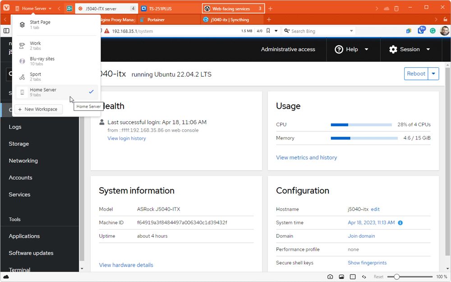451x282 pixels.
Task: Open View metrics and history link
Action: [x=306, y=157]
